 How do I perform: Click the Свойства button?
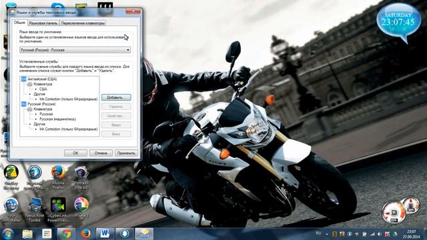tap(116, 116)
